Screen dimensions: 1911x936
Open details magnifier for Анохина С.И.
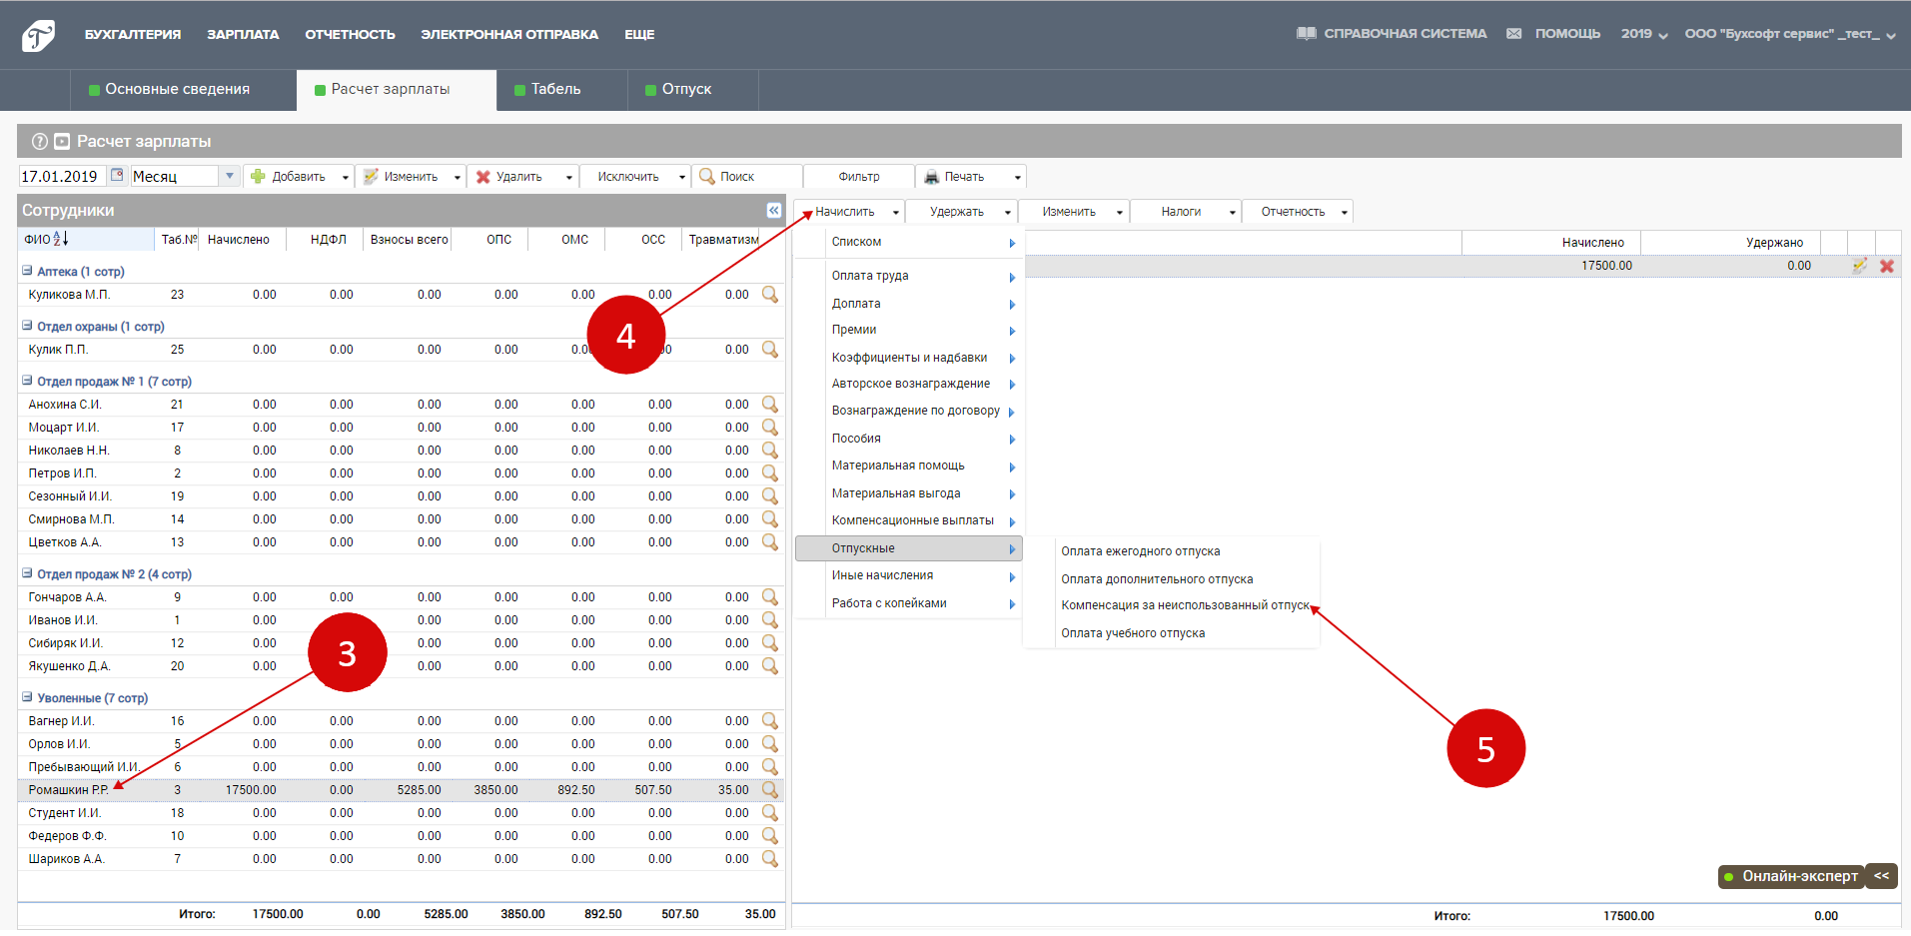coord(770,404)
